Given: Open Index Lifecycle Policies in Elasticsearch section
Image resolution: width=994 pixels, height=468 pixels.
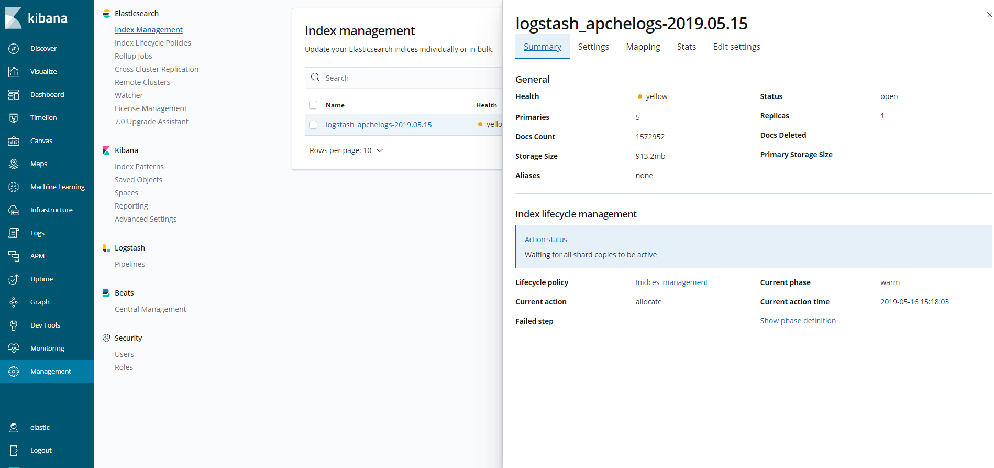Looking at the screenshot, I should tap(152, 43).
